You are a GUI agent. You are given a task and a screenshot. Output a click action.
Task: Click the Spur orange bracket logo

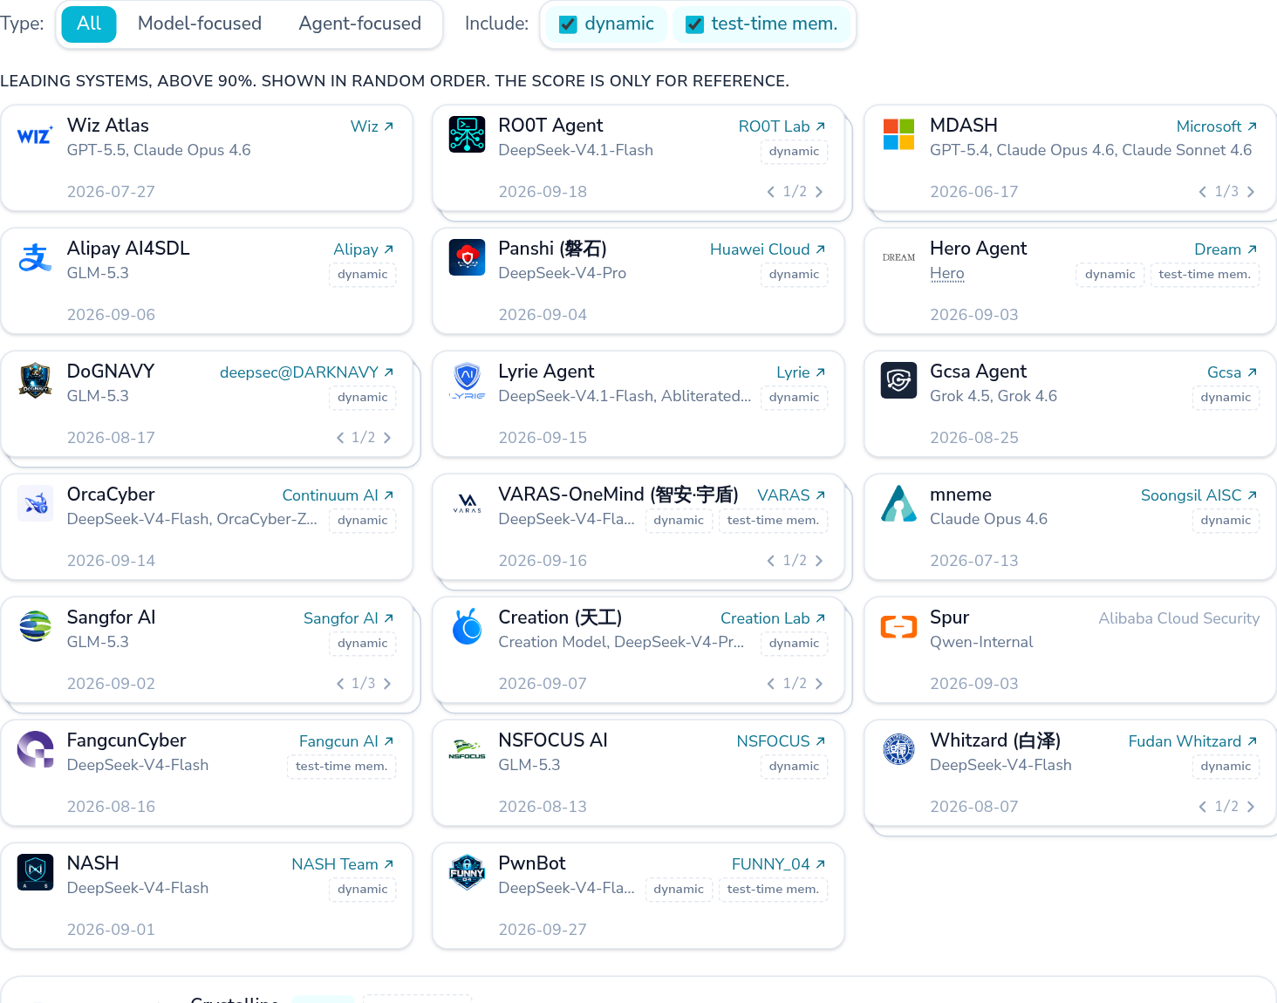click(898, 626)
